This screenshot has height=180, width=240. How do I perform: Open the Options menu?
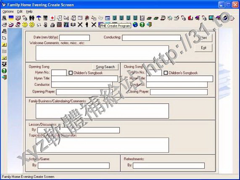coord(8,11)
